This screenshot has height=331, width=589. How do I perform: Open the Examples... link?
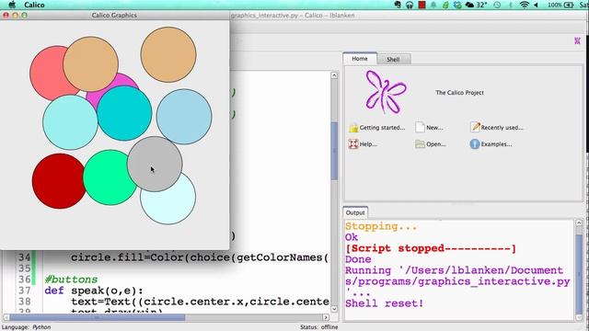[x=496, y=144]
